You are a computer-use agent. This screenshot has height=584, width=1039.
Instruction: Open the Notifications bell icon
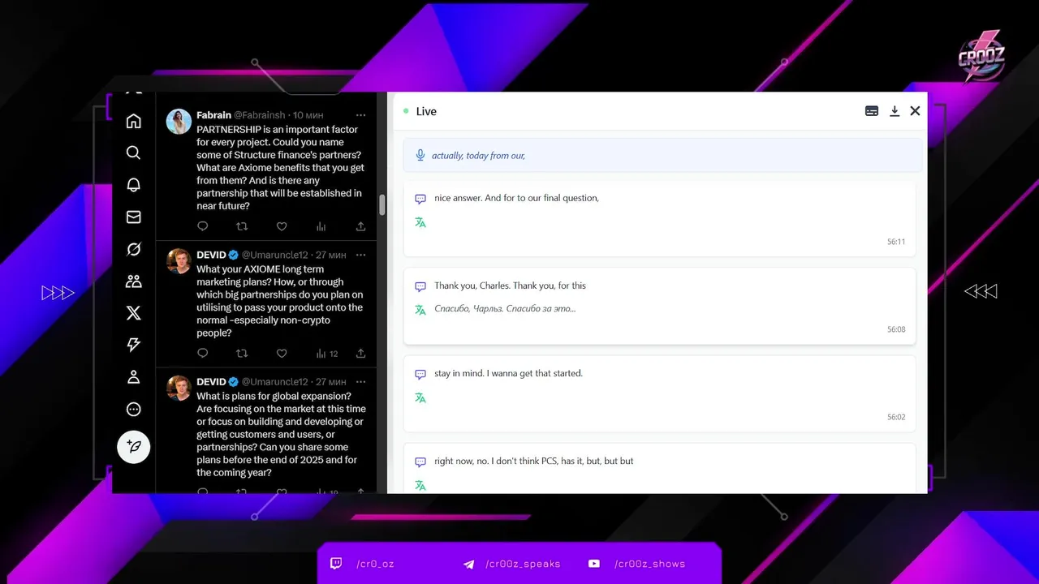tap(134, 185)
